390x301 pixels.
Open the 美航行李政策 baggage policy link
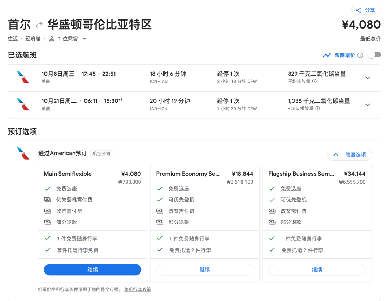[138, 289]
